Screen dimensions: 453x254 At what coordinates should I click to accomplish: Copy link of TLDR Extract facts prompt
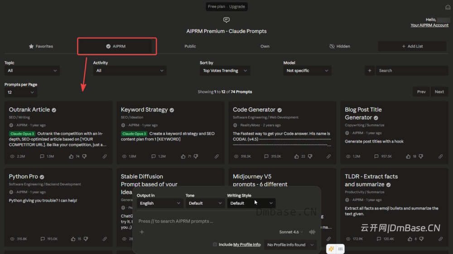(441, 239)
